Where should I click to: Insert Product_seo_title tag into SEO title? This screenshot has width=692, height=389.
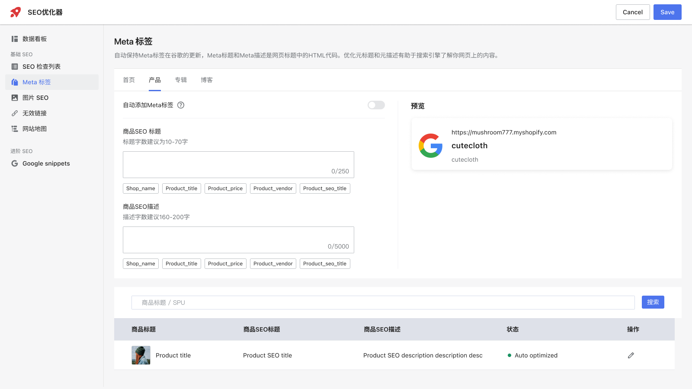coord(325,188)
